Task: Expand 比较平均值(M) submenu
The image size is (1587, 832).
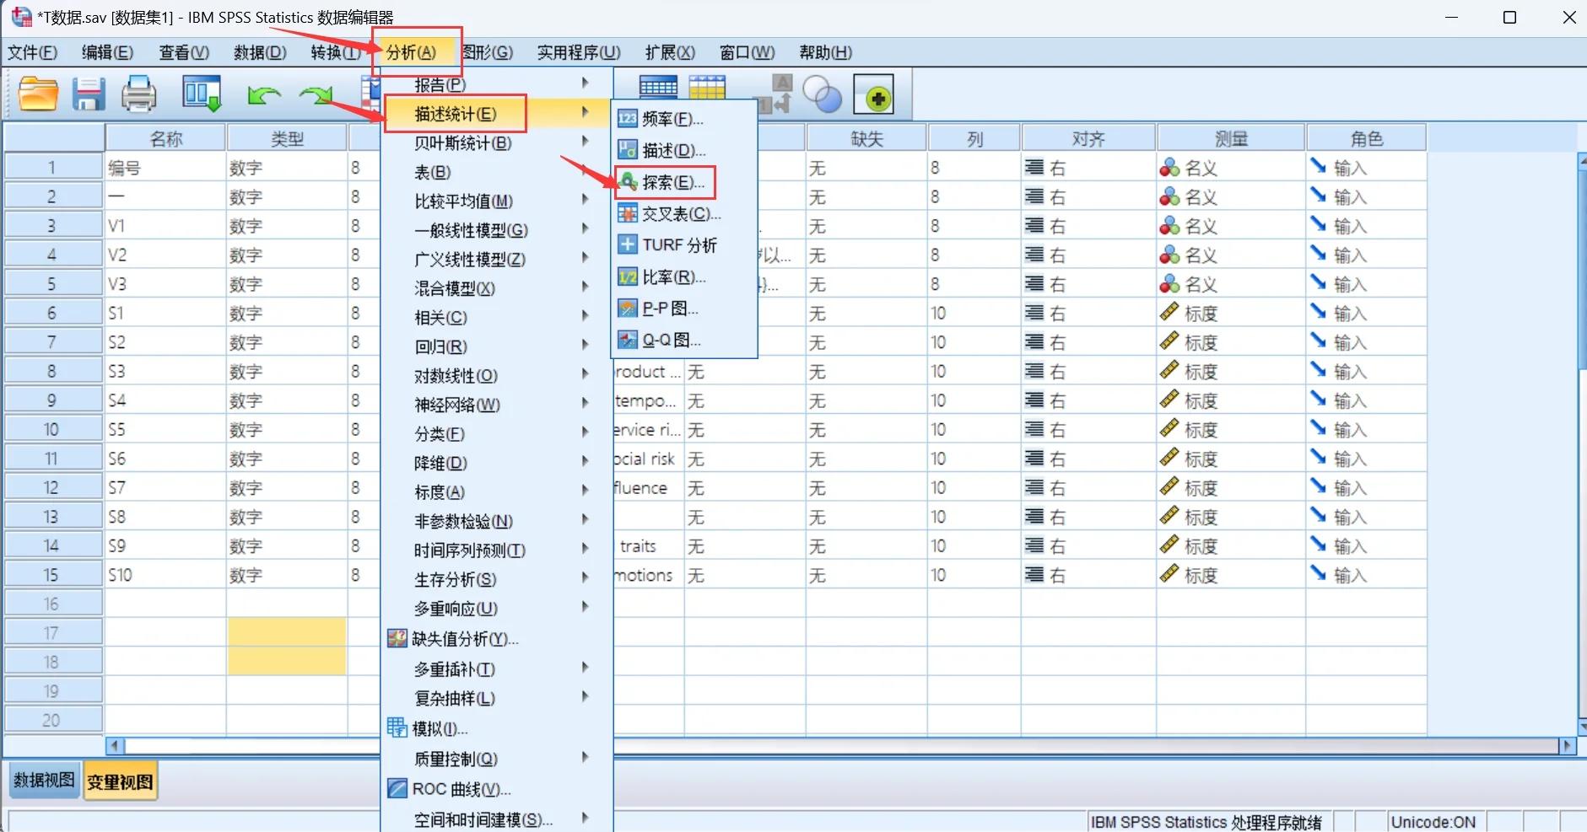Action: [x=498, y=201]
